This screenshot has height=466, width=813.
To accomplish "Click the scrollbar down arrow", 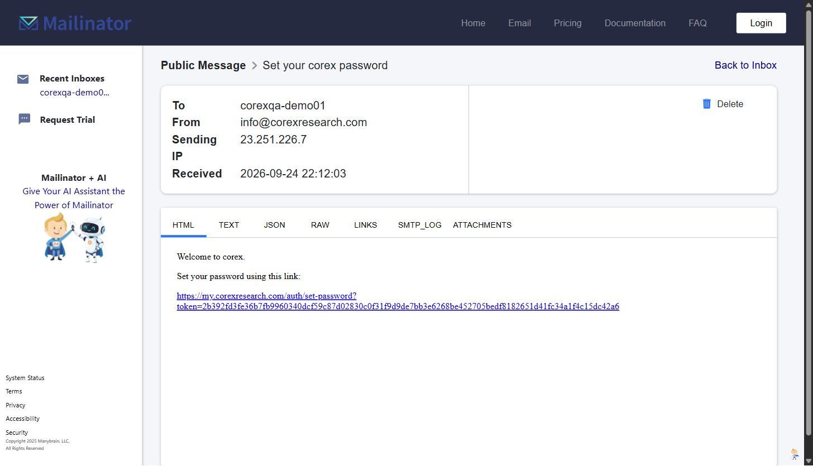I will (809, 461).
